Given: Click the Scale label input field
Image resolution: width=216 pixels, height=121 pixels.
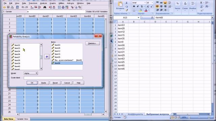Looking at the screenshot, I should tap(53, 78).
